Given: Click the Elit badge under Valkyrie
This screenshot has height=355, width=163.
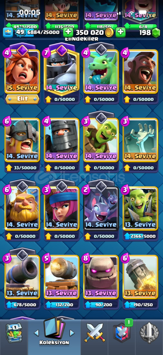Looking at the screenshot, I should [22, 99].
